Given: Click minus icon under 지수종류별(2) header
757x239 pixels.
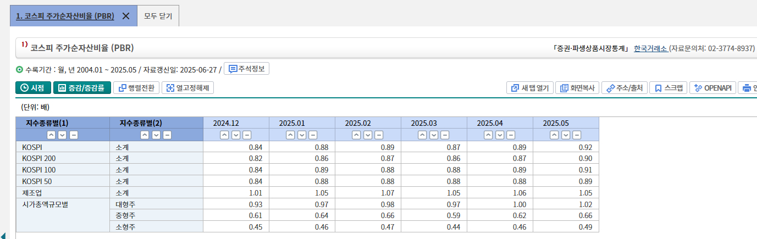Looking at the screenshot, I should click(x=168, y=135).
